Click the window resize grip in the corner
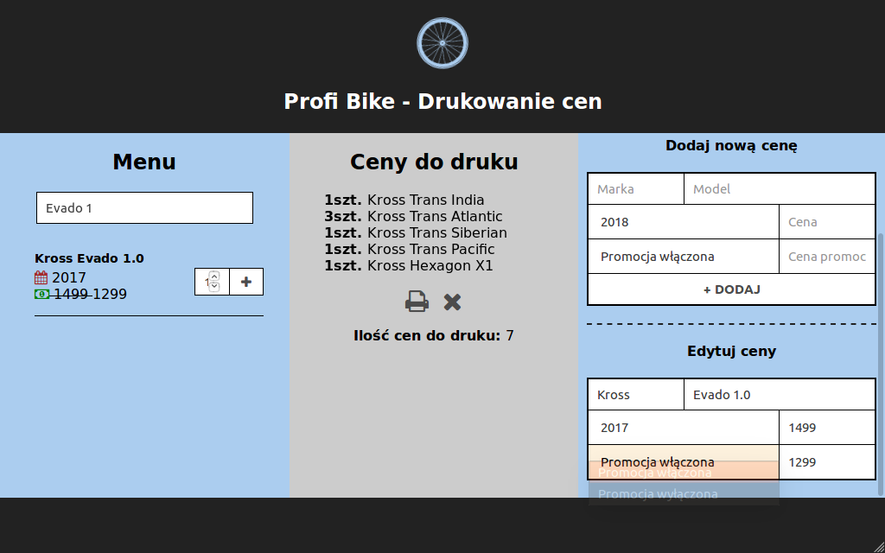 878,546
